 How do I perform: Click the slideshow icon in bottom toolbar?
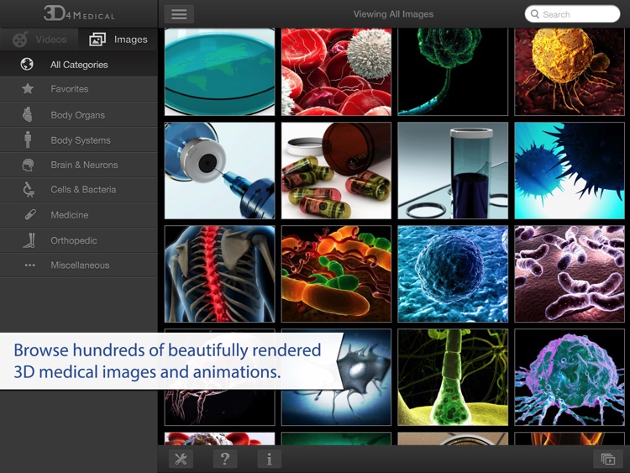coord(608,459)
